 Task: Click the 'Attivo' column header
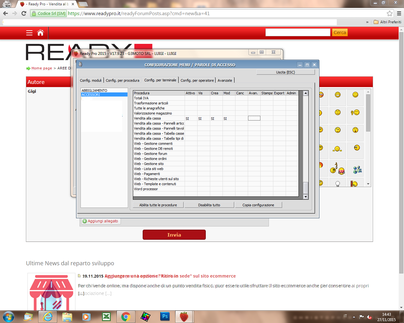[191, 93]
